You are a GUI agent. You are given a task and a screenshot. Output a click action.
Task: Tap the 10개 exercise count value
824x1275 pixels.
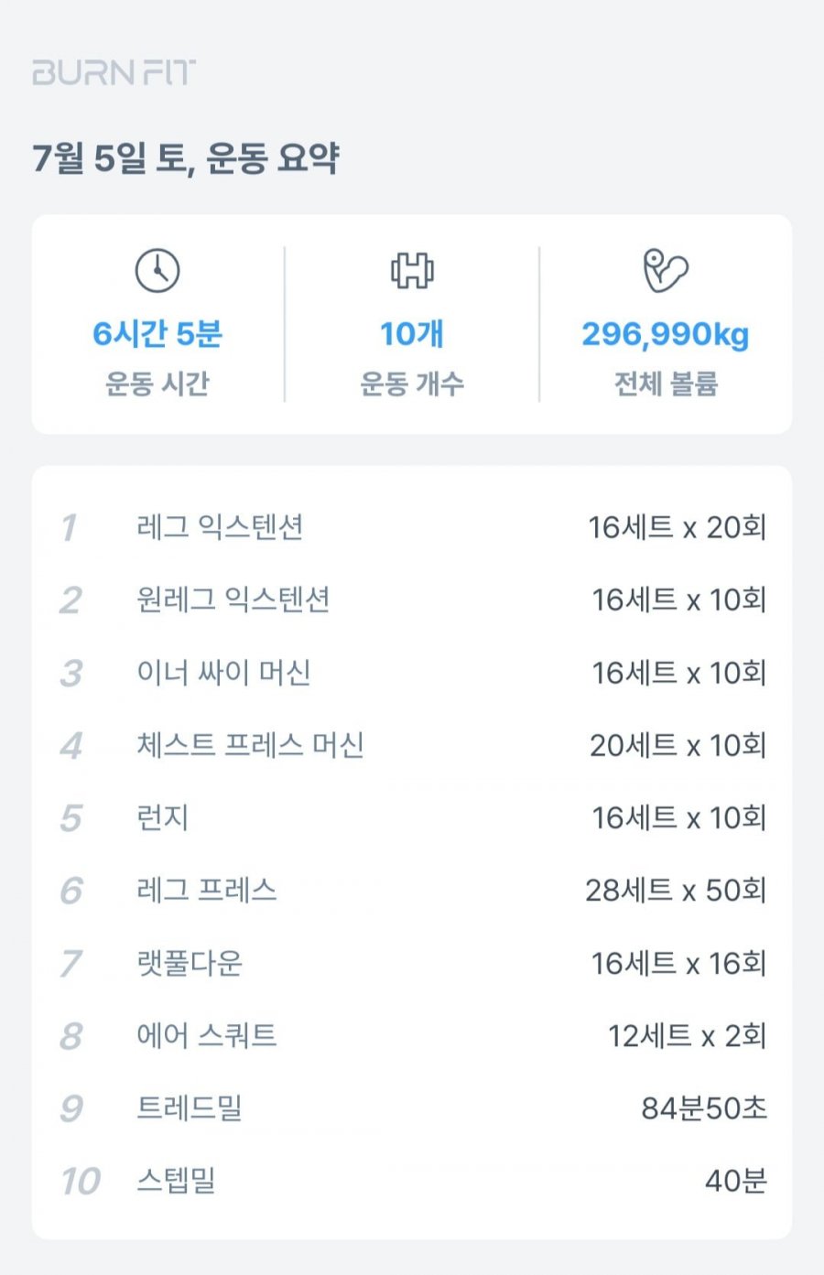(x=412, y=334)
